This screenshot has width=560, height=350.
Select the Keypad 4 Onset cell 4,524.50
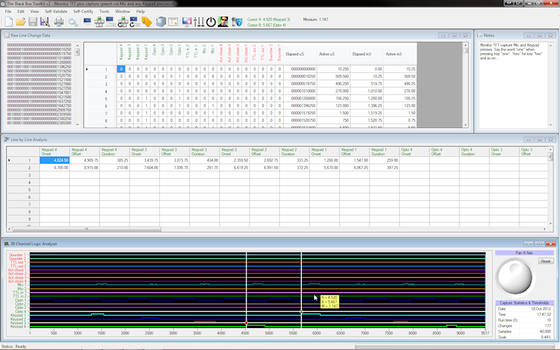(x=54, y=160)
